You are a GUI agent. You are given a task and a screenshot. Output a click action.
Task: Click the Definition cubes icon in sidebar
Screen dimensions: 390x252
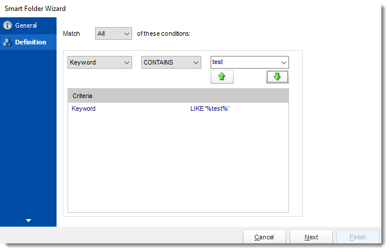coord(7,42)
